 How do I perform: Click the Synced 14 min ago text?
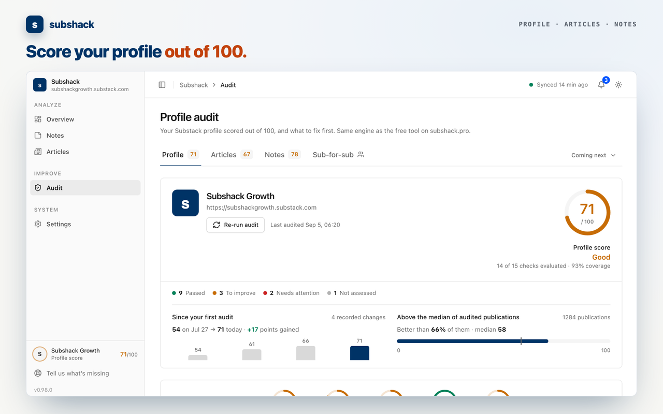tap(562, 85)
